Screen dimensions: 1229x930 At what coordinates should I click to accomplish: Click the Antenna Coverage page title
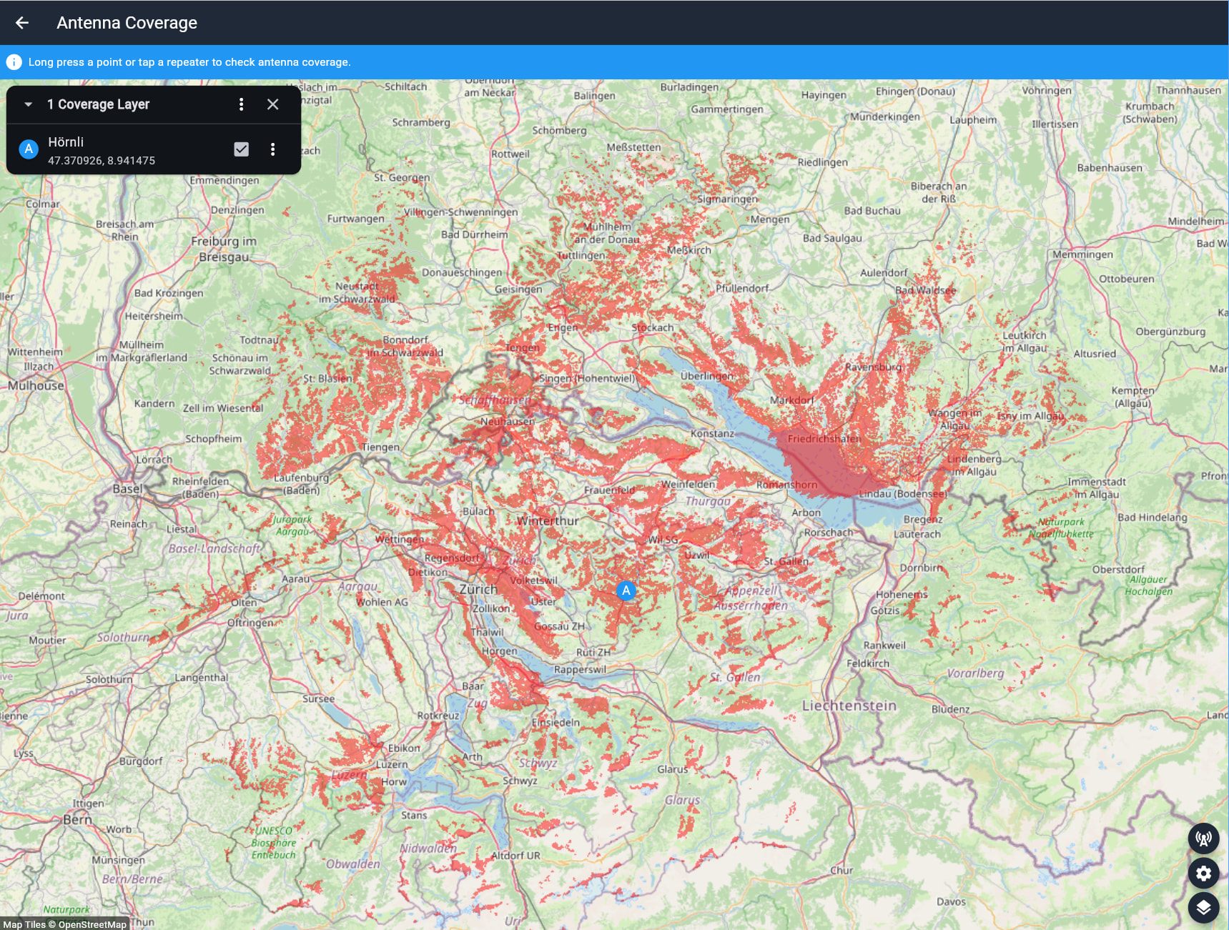127,23
